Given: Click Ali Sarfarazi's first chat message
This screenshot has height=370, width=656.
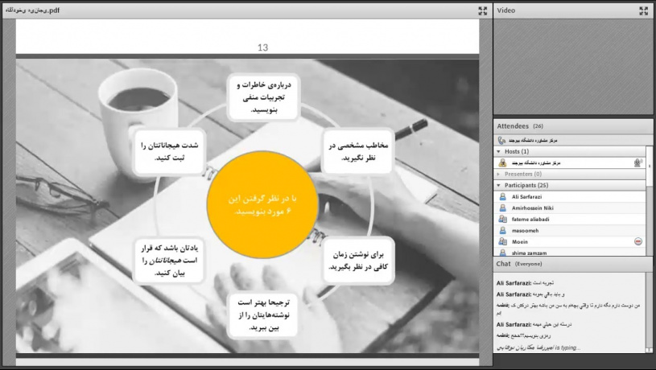Looking at the screenshot, I should point(526,283).
